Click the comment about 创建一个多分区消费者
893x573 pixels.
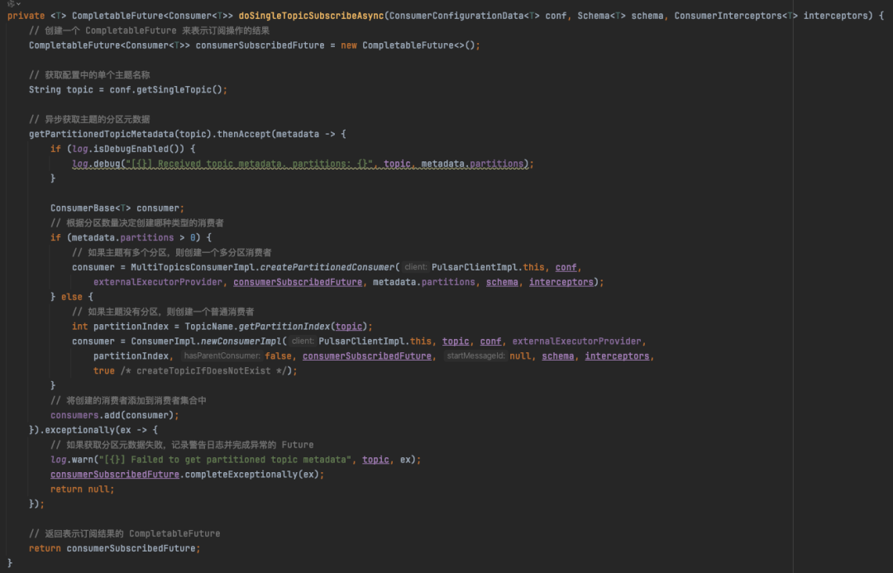(x=172, y=253)
